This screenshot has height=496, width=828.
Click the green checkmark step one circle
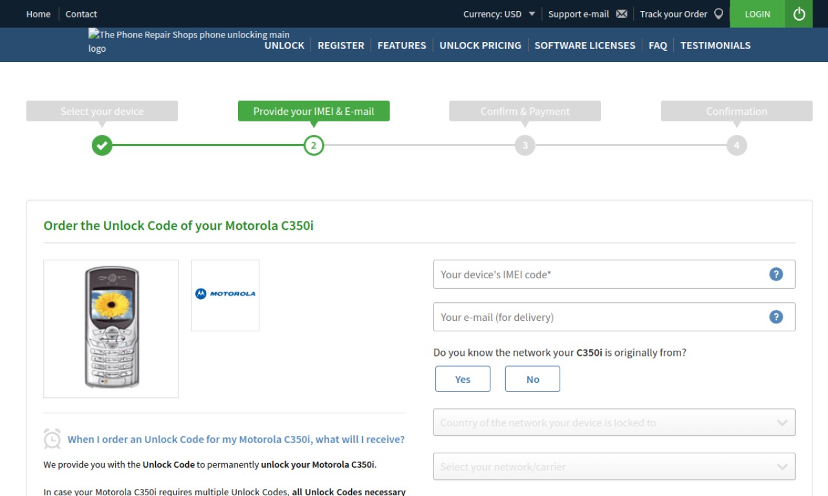102,145
